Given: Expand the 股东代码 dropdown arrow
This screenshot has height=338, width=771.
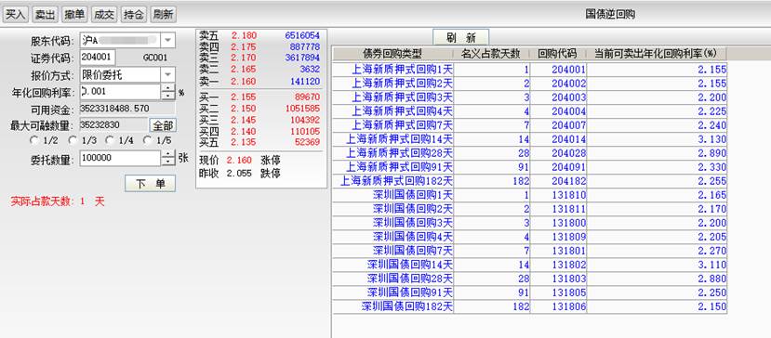Looking at the screenshot, I should tap(168, 40).
